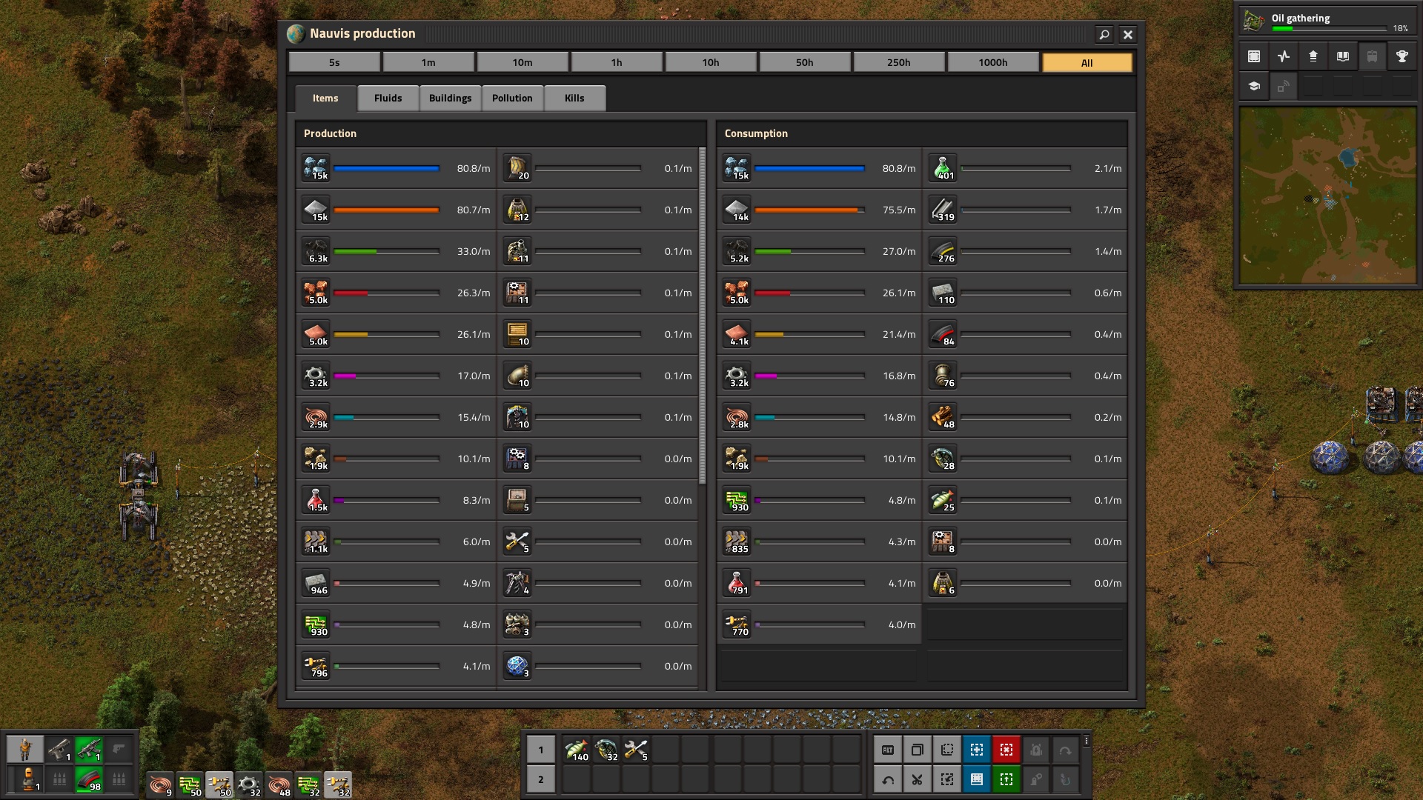Set time range to 50h
The image size is (1423, 800).
click(805, 62)
